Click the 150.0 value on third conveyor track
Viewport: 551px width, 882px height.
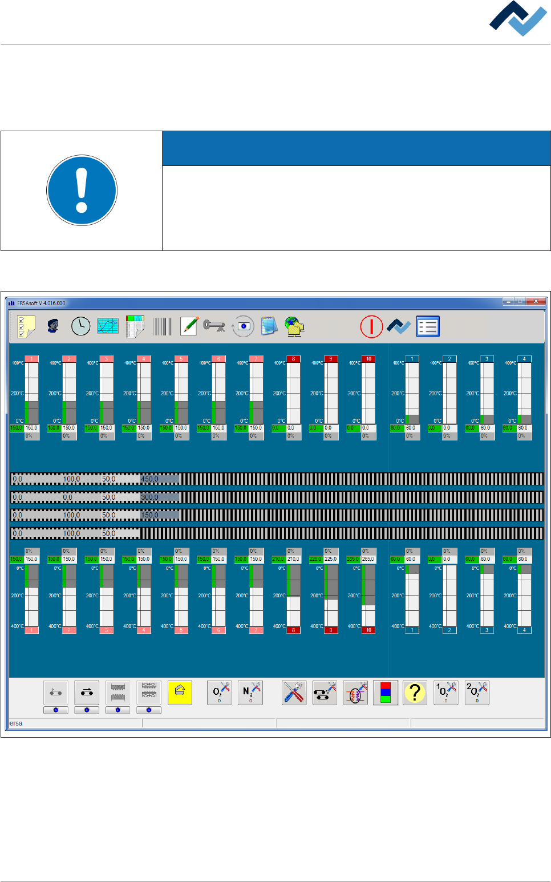point(149,515)
